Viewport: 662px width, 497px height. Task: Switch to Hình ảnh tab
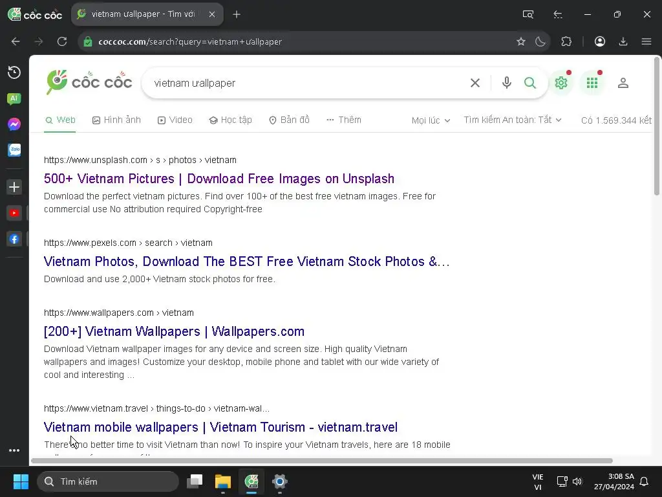pyautogui.click(x=116, y=120)
